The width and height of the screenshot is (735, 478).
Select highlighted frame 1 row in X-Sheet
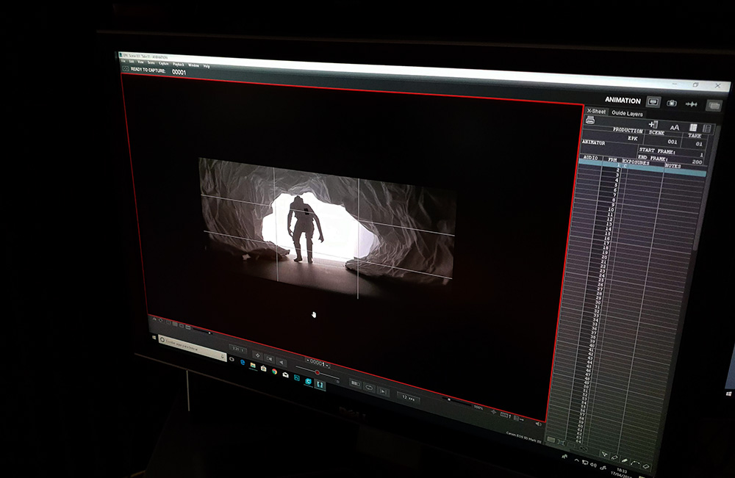[642, 168]
